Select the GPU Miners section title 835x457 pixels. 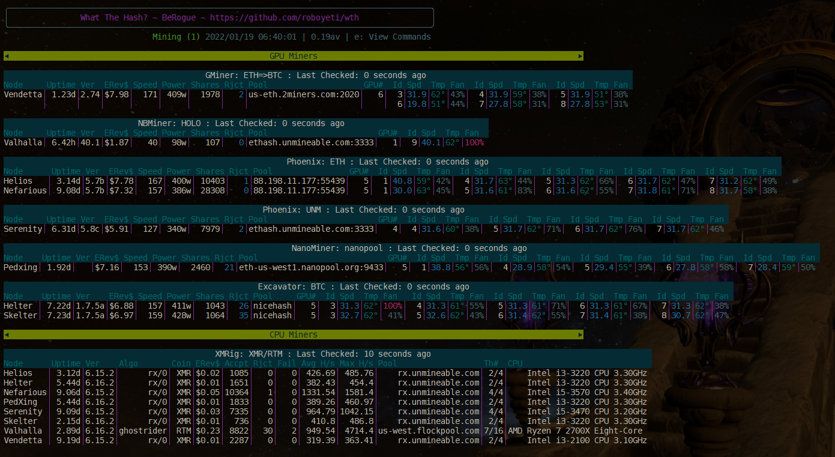click(x=294, y=56)
